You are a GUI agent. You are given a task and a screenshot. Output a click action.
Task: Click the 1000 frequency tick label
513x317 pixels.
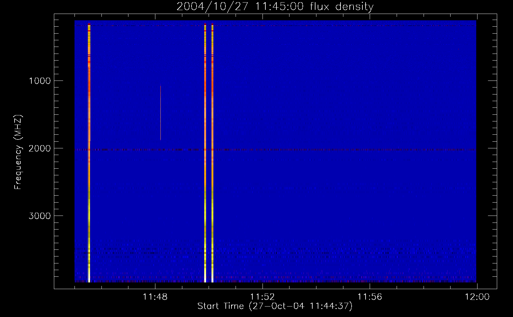point(40,81)
